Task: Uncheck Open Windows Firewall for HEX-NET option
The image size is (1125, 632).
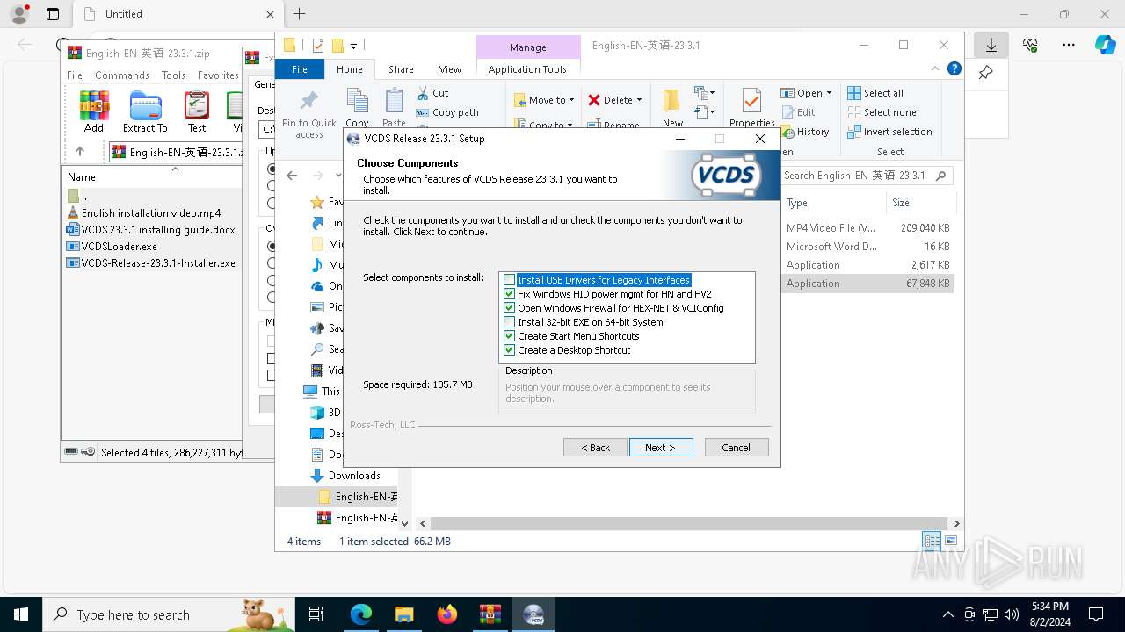Action: (509, 308)
